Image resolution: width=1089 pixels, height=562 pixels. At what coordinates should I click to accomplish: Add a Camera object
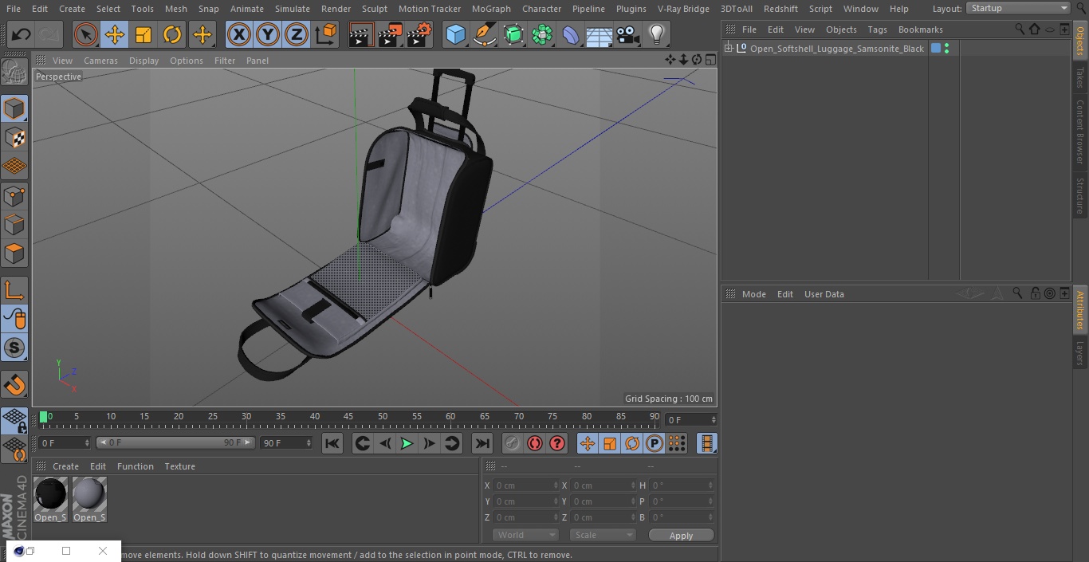coord(628,34)
